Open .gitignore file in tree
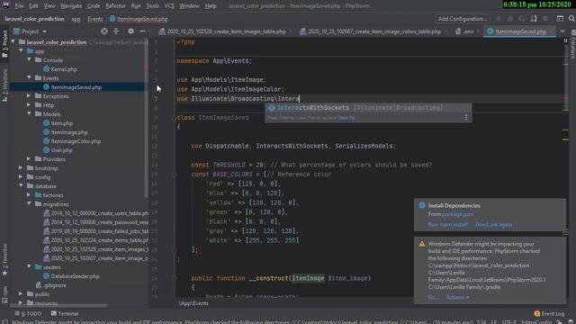576x324 pixels. 55,285
